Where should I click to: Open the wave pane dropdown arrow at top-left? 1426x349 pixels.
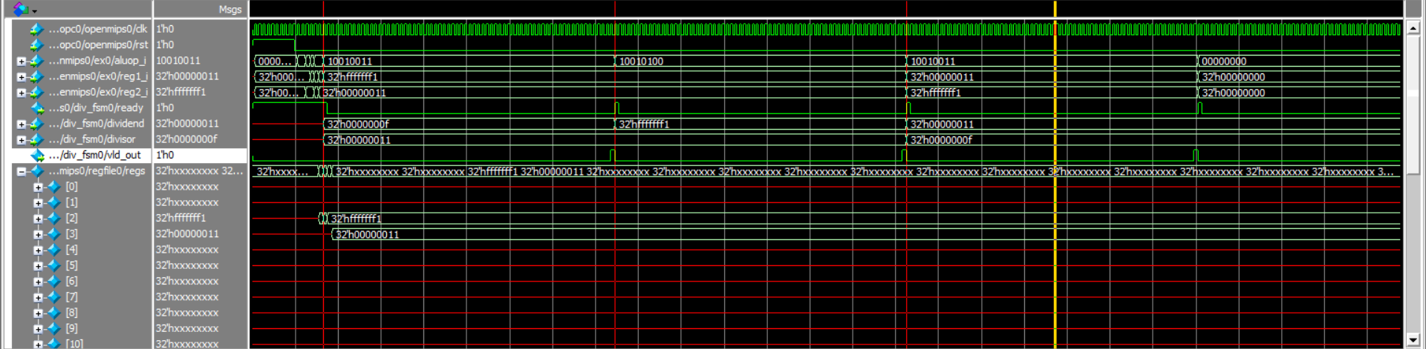click(34, 10)
